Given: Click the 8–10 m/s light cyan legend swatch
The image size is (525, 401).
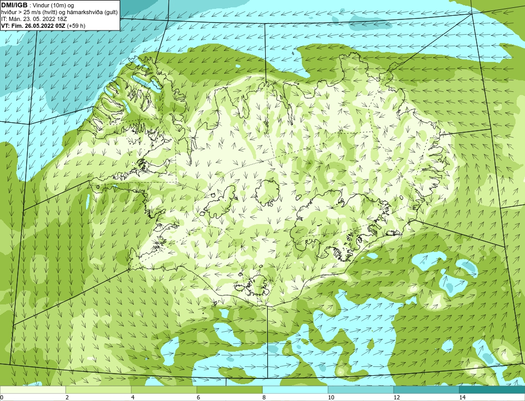Looking at the screenshot, I should [295, 389].
